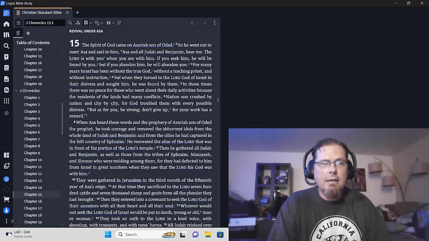Switch to the contents list tab icon
The height and width of the screenshot is (241, 429).
(x=18, y=33)
